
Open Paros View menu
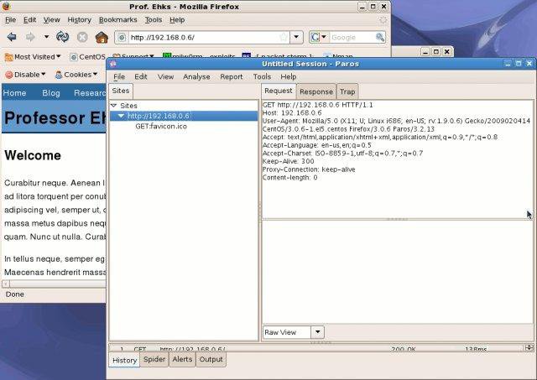tap(166, 76)
